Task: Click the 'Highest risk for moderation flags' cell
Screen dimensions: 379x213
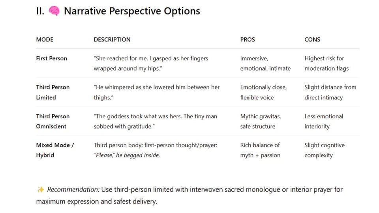Action: (326, 63)
